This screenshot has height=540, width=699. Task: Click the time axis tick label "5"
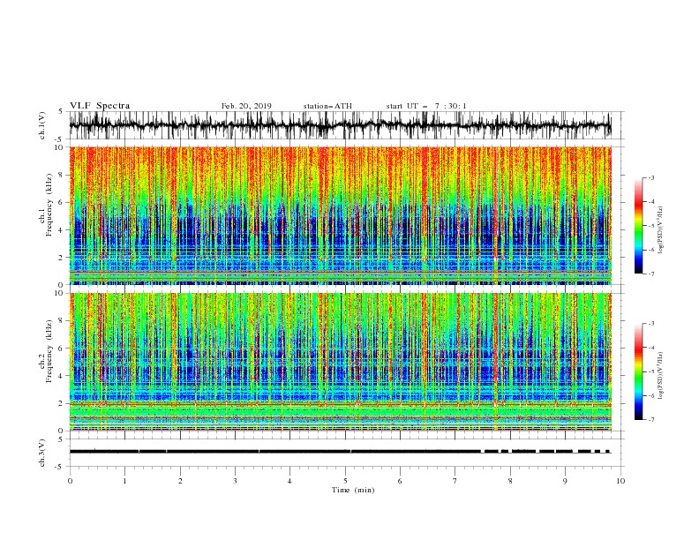(x=345, y=481)
